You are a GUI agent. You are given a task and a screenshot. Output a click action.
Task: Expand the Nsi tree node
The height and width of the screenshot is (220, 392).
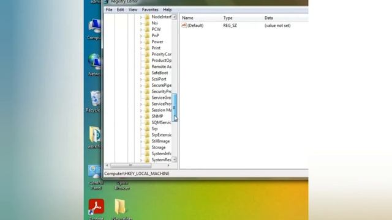pos(141,23)
